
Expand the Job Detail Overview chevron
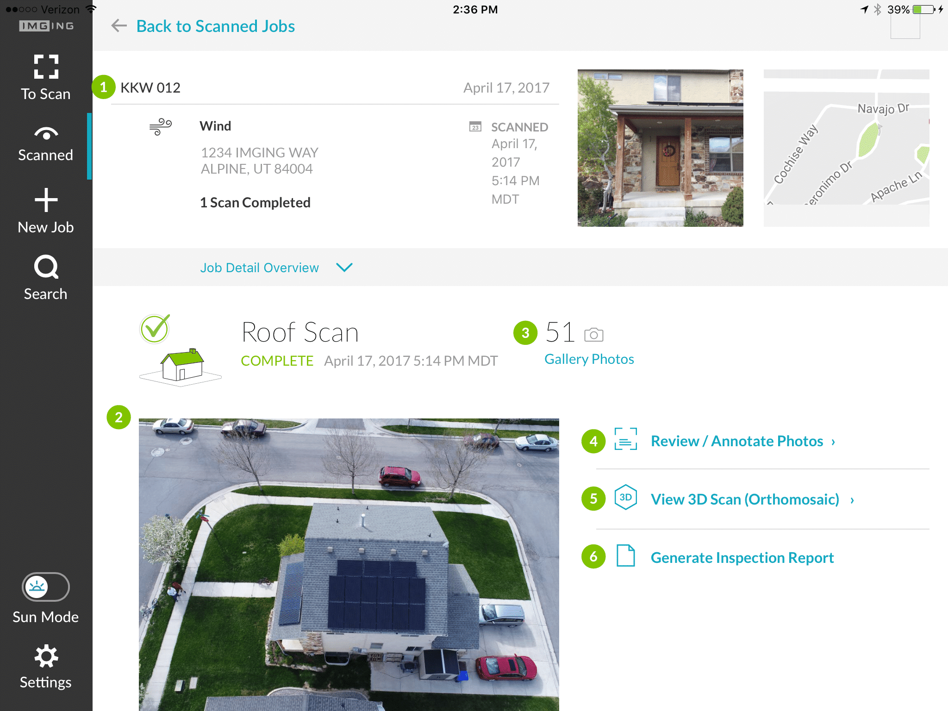click(344, 268)
